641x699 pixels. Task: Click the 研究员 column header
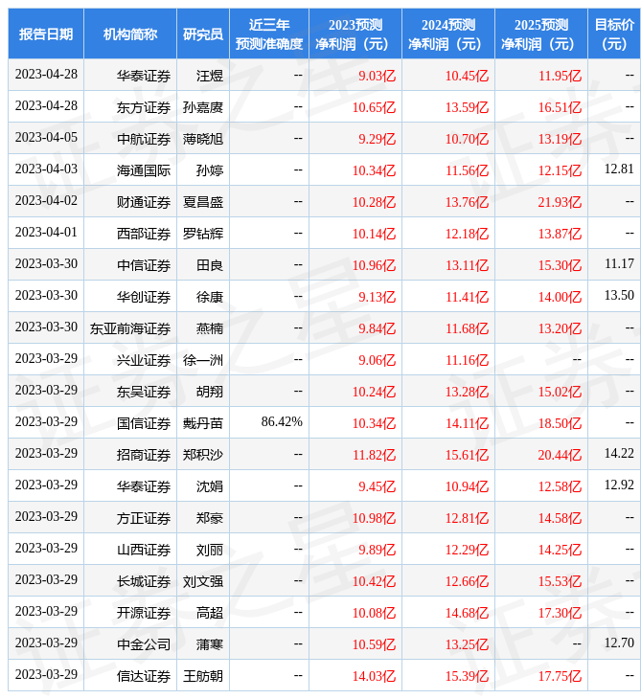point(202,34)
